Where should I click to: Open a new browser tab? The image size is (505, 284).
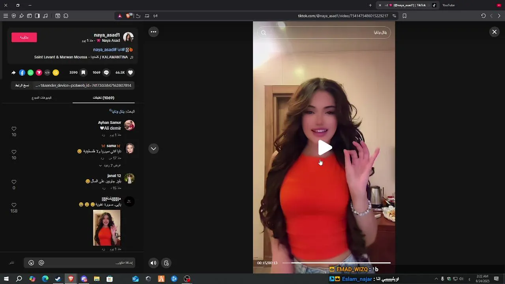370,5
